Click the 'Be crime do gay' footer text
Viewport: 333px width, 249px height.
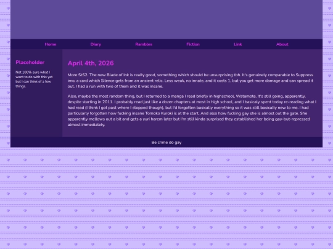[x=166, y=143]
